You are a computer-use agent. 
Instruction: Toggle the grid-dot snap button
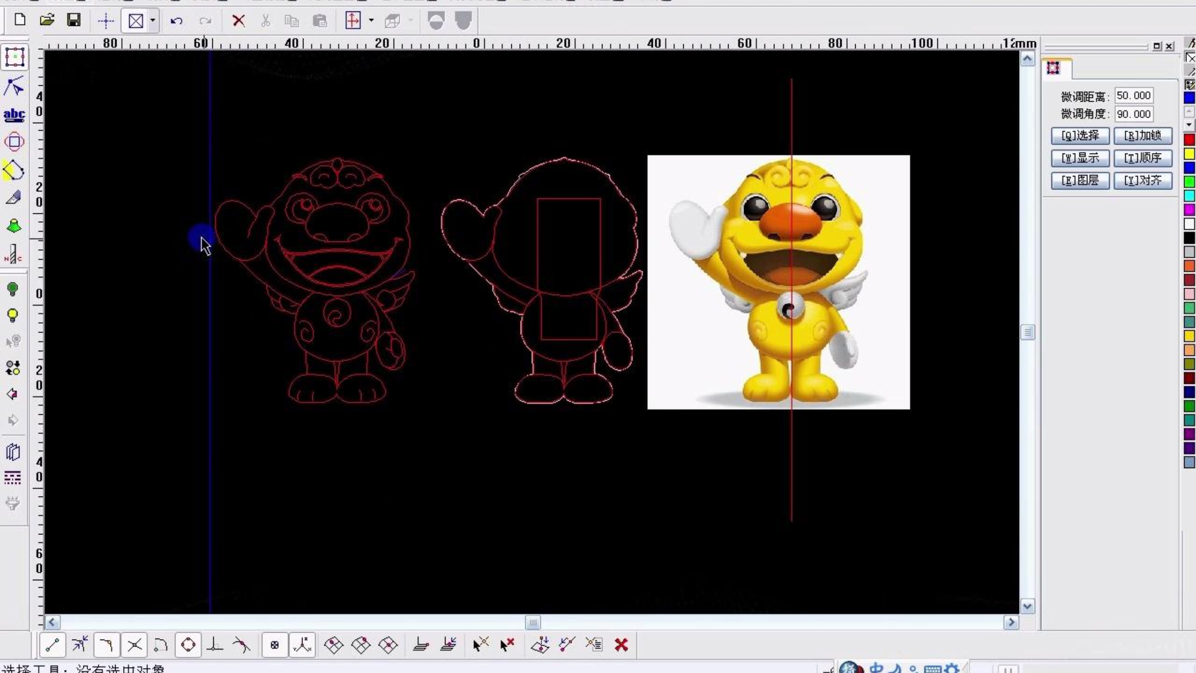[275, 645]
